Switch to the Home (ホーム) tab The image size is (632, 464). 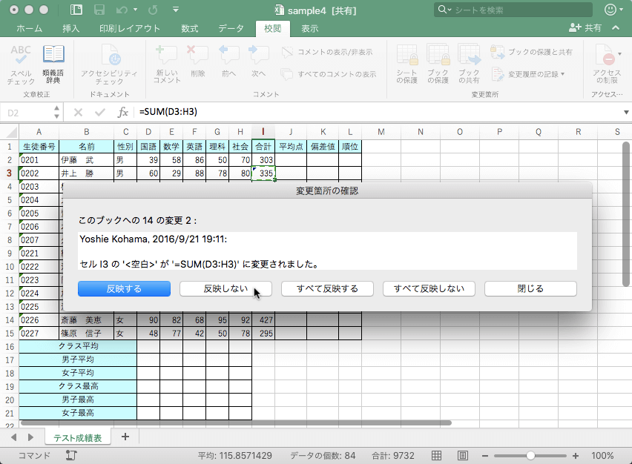30,29
